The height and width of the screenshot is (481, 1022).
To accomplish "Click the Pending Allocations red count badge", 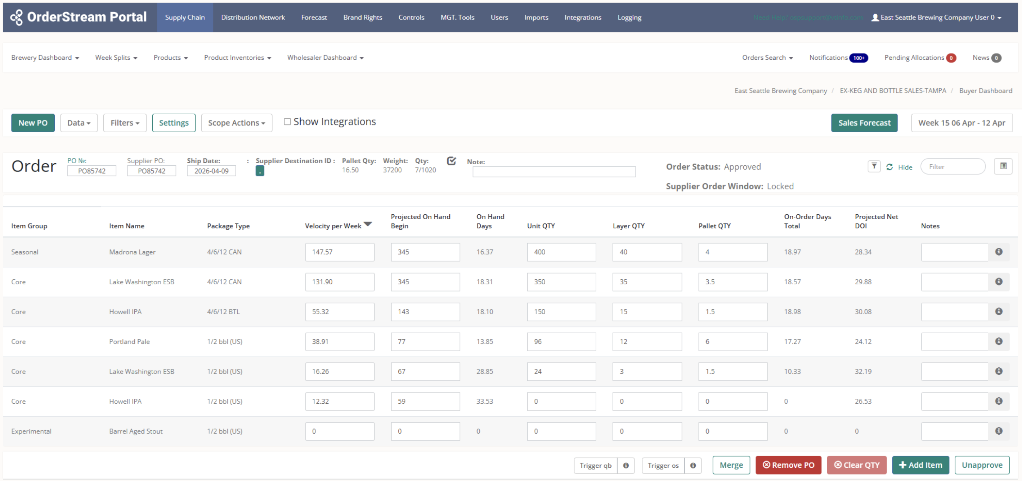I will (951, 58).
